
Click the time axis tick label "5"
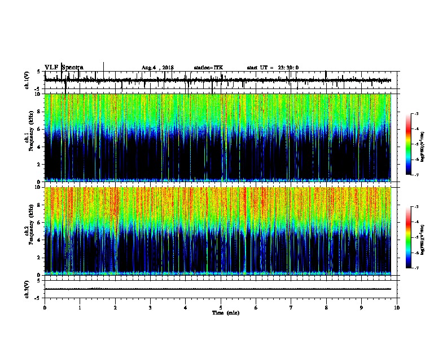[x=221, y=308]
